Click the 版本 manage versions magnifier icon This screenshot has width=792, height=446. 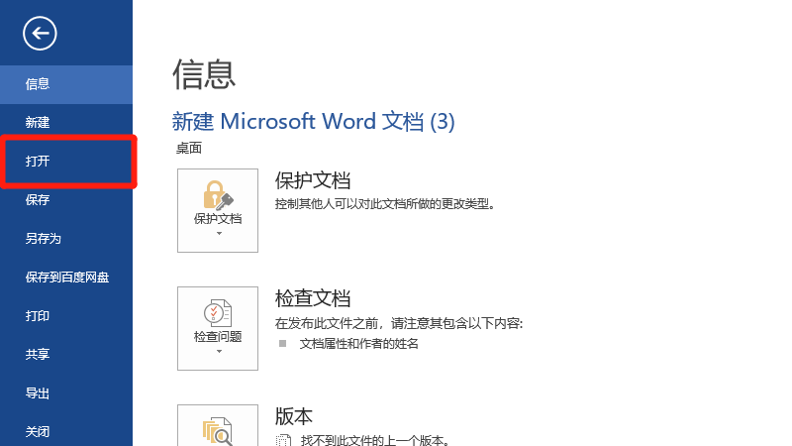(217, 431)
